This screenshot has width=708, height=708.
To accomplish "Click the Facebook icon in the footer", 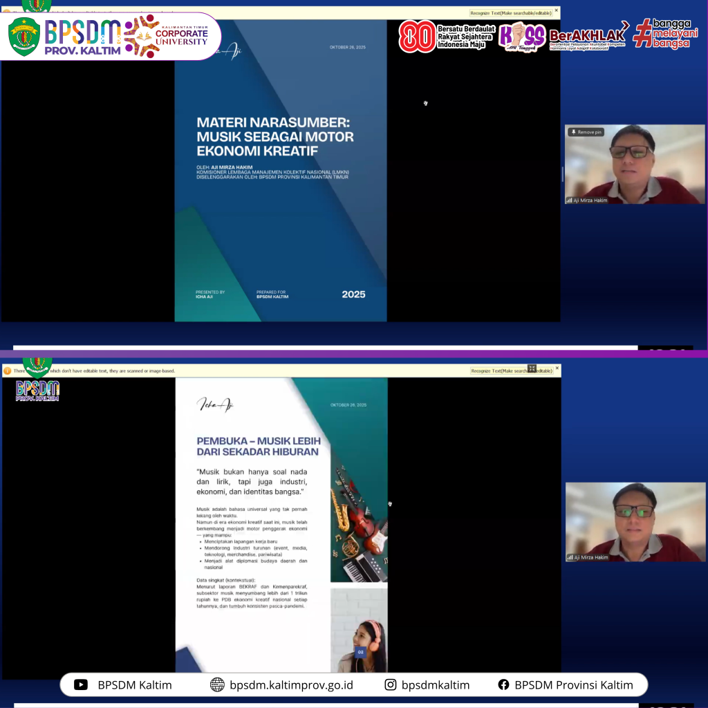I will [x=503, y=684].
